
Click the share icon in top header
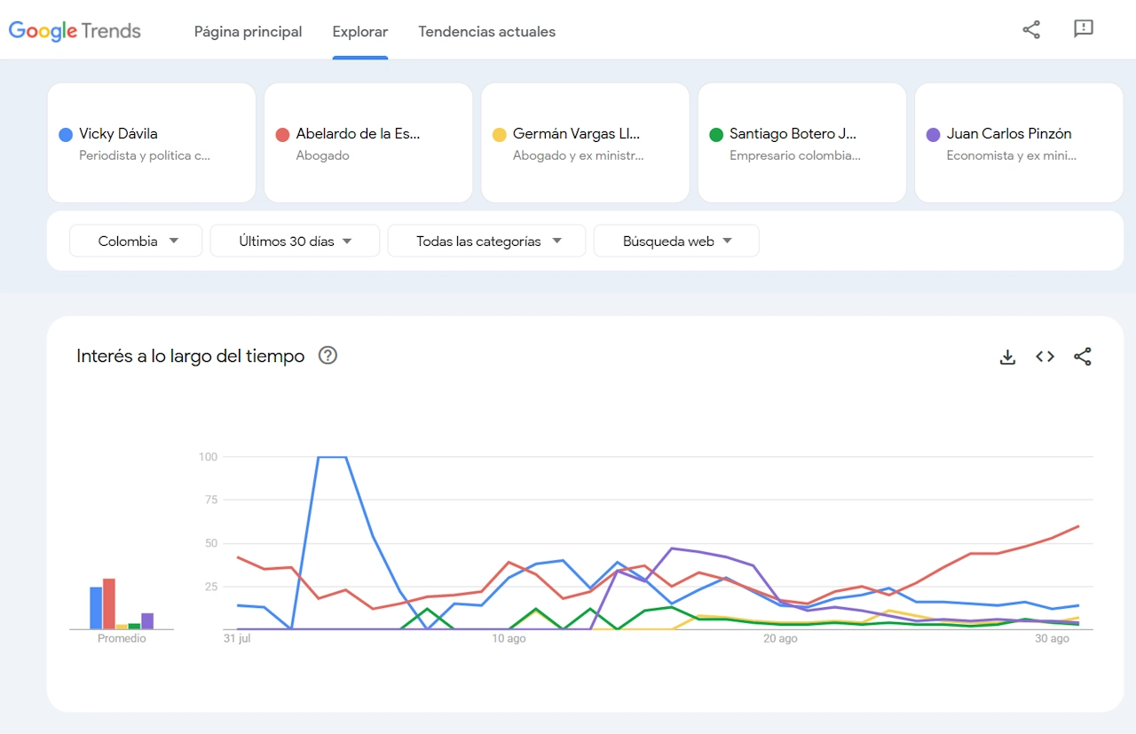pyautogui.click(x=1031, y=30)
